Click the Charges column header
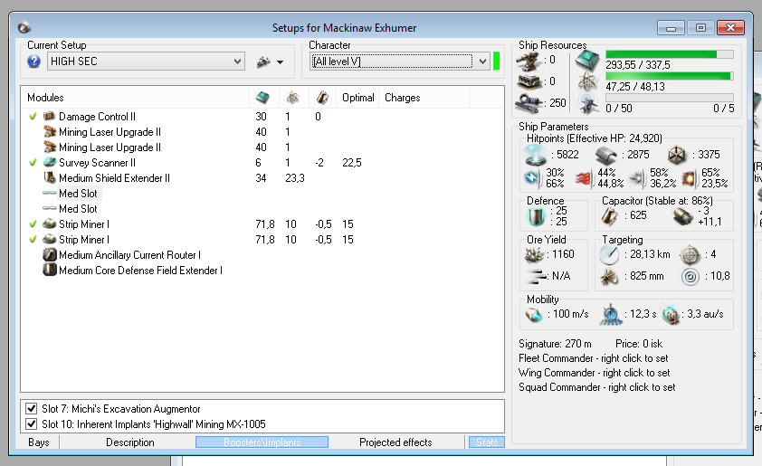The width and height of the screenshot is (762, 466). pos(403,98)
